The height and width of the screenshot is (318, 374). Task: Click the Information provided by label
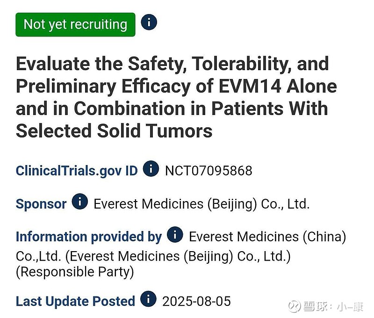[89, 237]
